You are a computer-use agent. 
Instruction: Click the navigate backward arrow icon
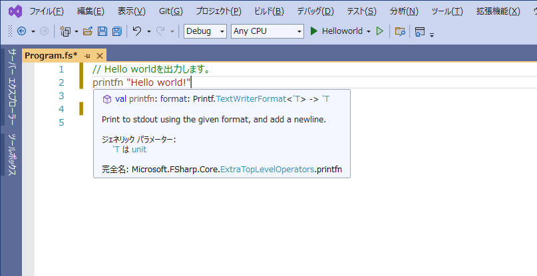point(21,31)
